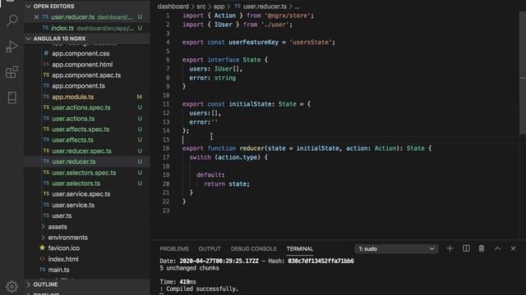
Task: Open index.html file
Action: (x=63, y=259)
